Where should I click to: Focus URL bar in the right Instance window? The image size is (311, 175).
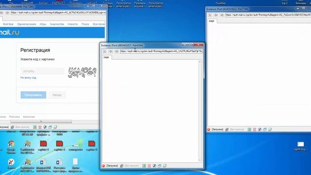click(x=268, y=15)
